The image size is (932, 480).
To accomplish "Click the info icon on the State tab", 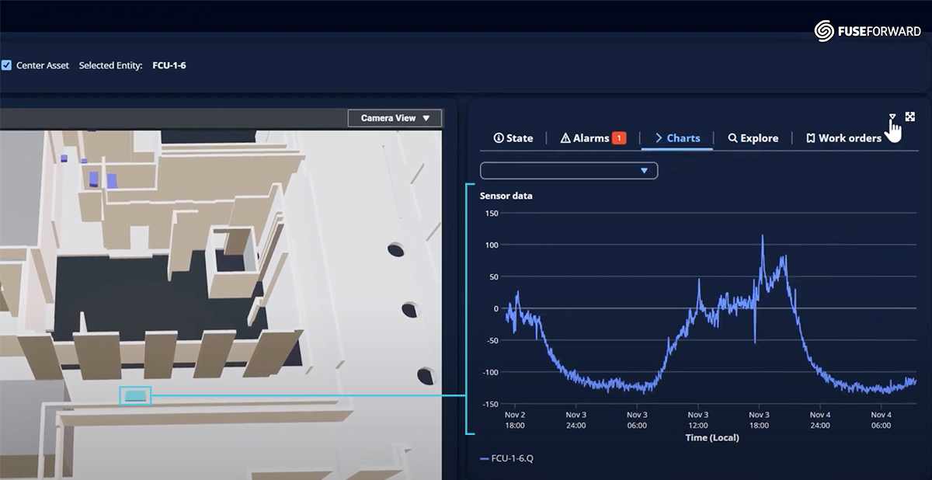I will tap(499, 138).
